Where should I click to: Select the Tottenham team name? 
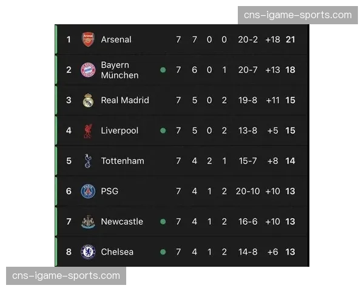(x=123, y=161)
